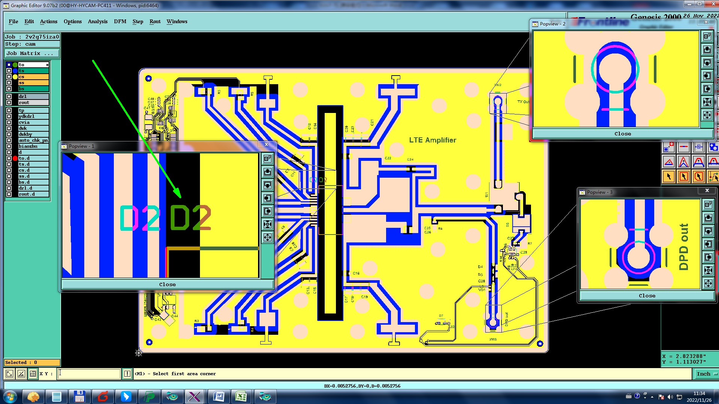Toggle the checkbox for layer ydkdrl

click(9, 116)
